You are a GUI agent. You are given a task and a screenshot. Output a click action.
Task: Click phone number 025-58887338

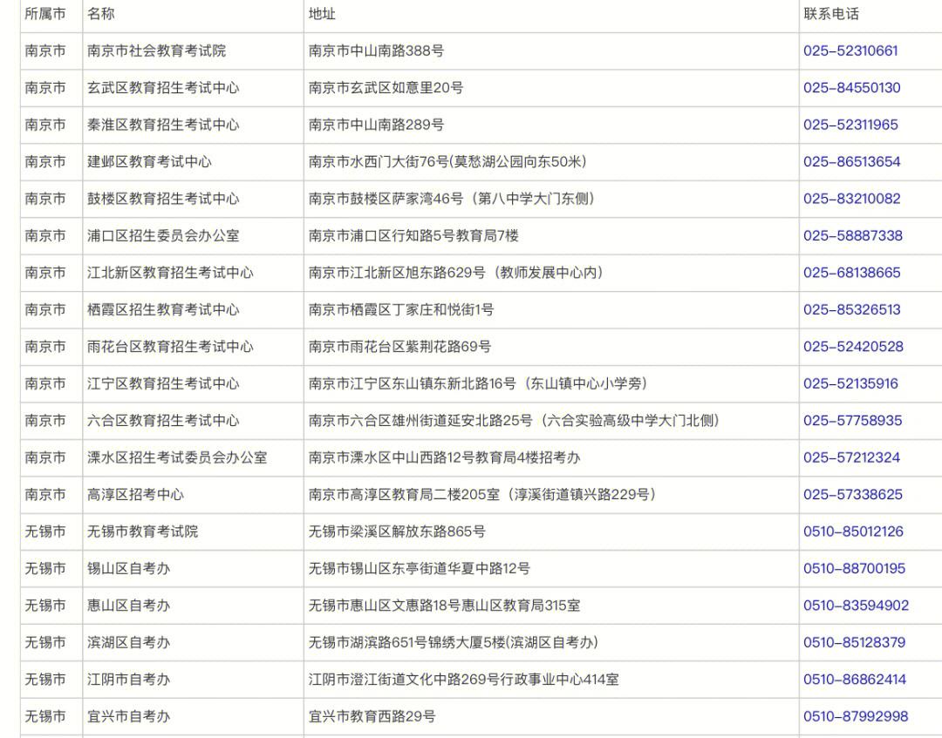(x=852, y=236)
